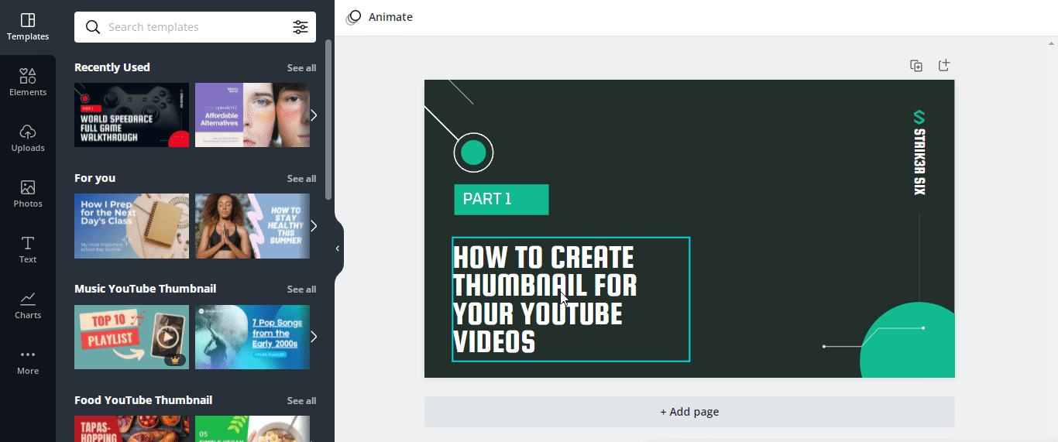
Task: Select the Top 10 Playlist template
Action: click(x=132, y=337)
